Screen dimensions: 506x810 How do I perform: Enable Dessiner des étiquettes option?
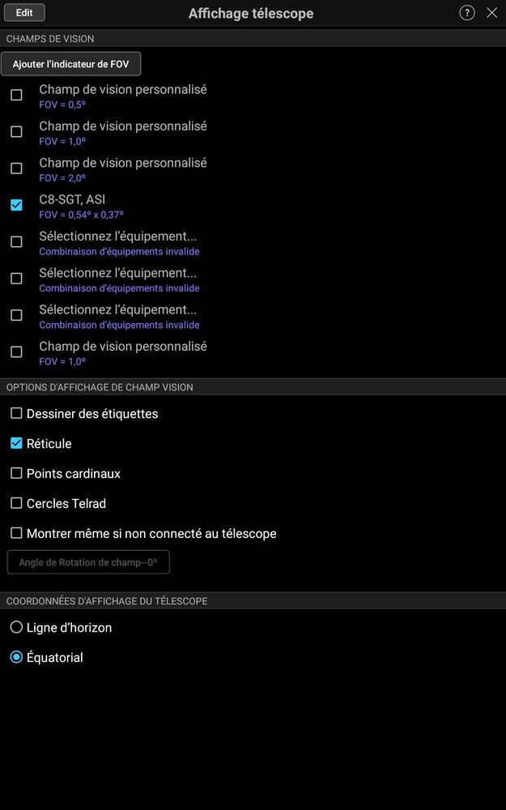click(x=15, y=413)
